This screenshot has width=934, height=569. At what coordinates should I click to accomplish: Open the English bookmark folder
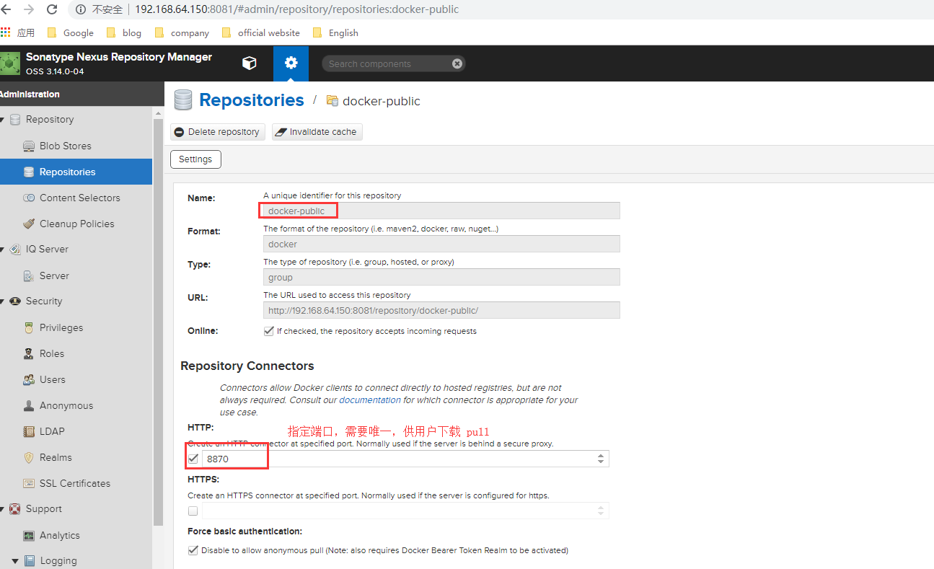point(335,32)
